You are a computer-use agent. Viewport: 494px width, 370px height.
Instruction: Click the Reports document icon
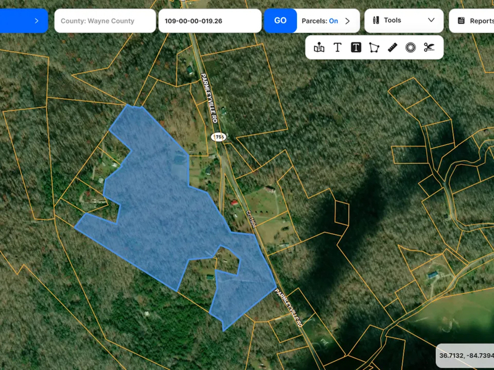point(461,21)
